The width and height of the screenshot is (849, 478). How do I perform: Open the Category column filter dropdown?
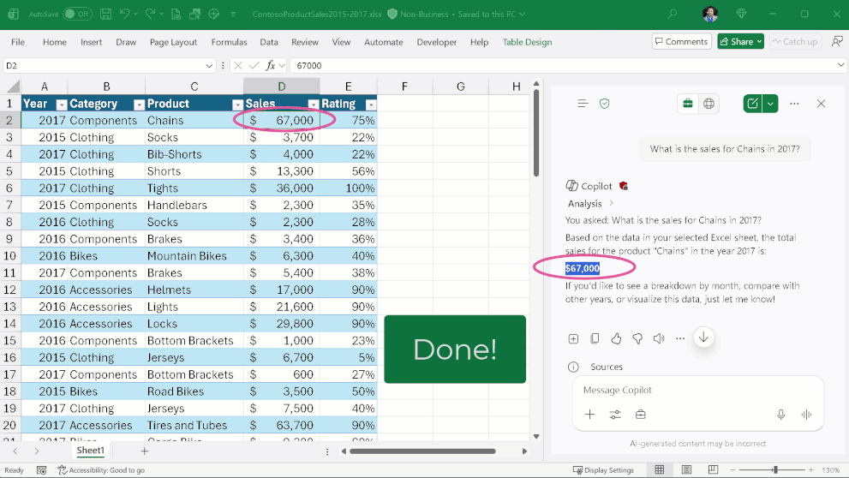(139, 105)
